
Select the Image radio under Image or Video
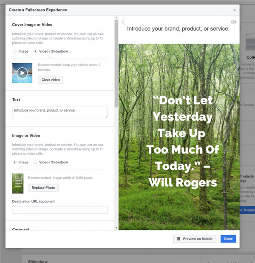tap(15, 162)
